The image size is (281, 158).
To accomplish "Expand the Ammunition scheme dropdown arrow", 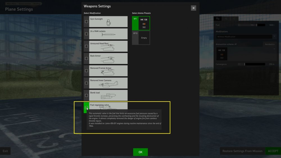I will [x=274, y=49].
